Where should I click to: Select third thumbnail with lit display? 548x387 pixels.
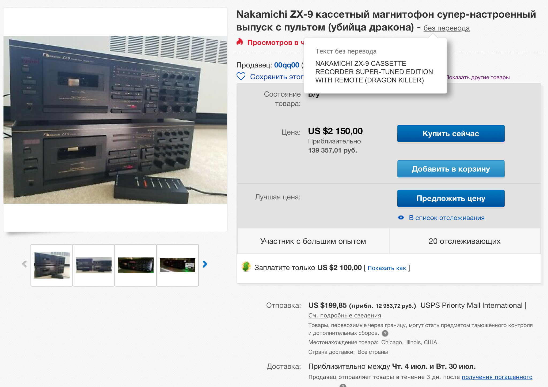(x=136, y=265)
